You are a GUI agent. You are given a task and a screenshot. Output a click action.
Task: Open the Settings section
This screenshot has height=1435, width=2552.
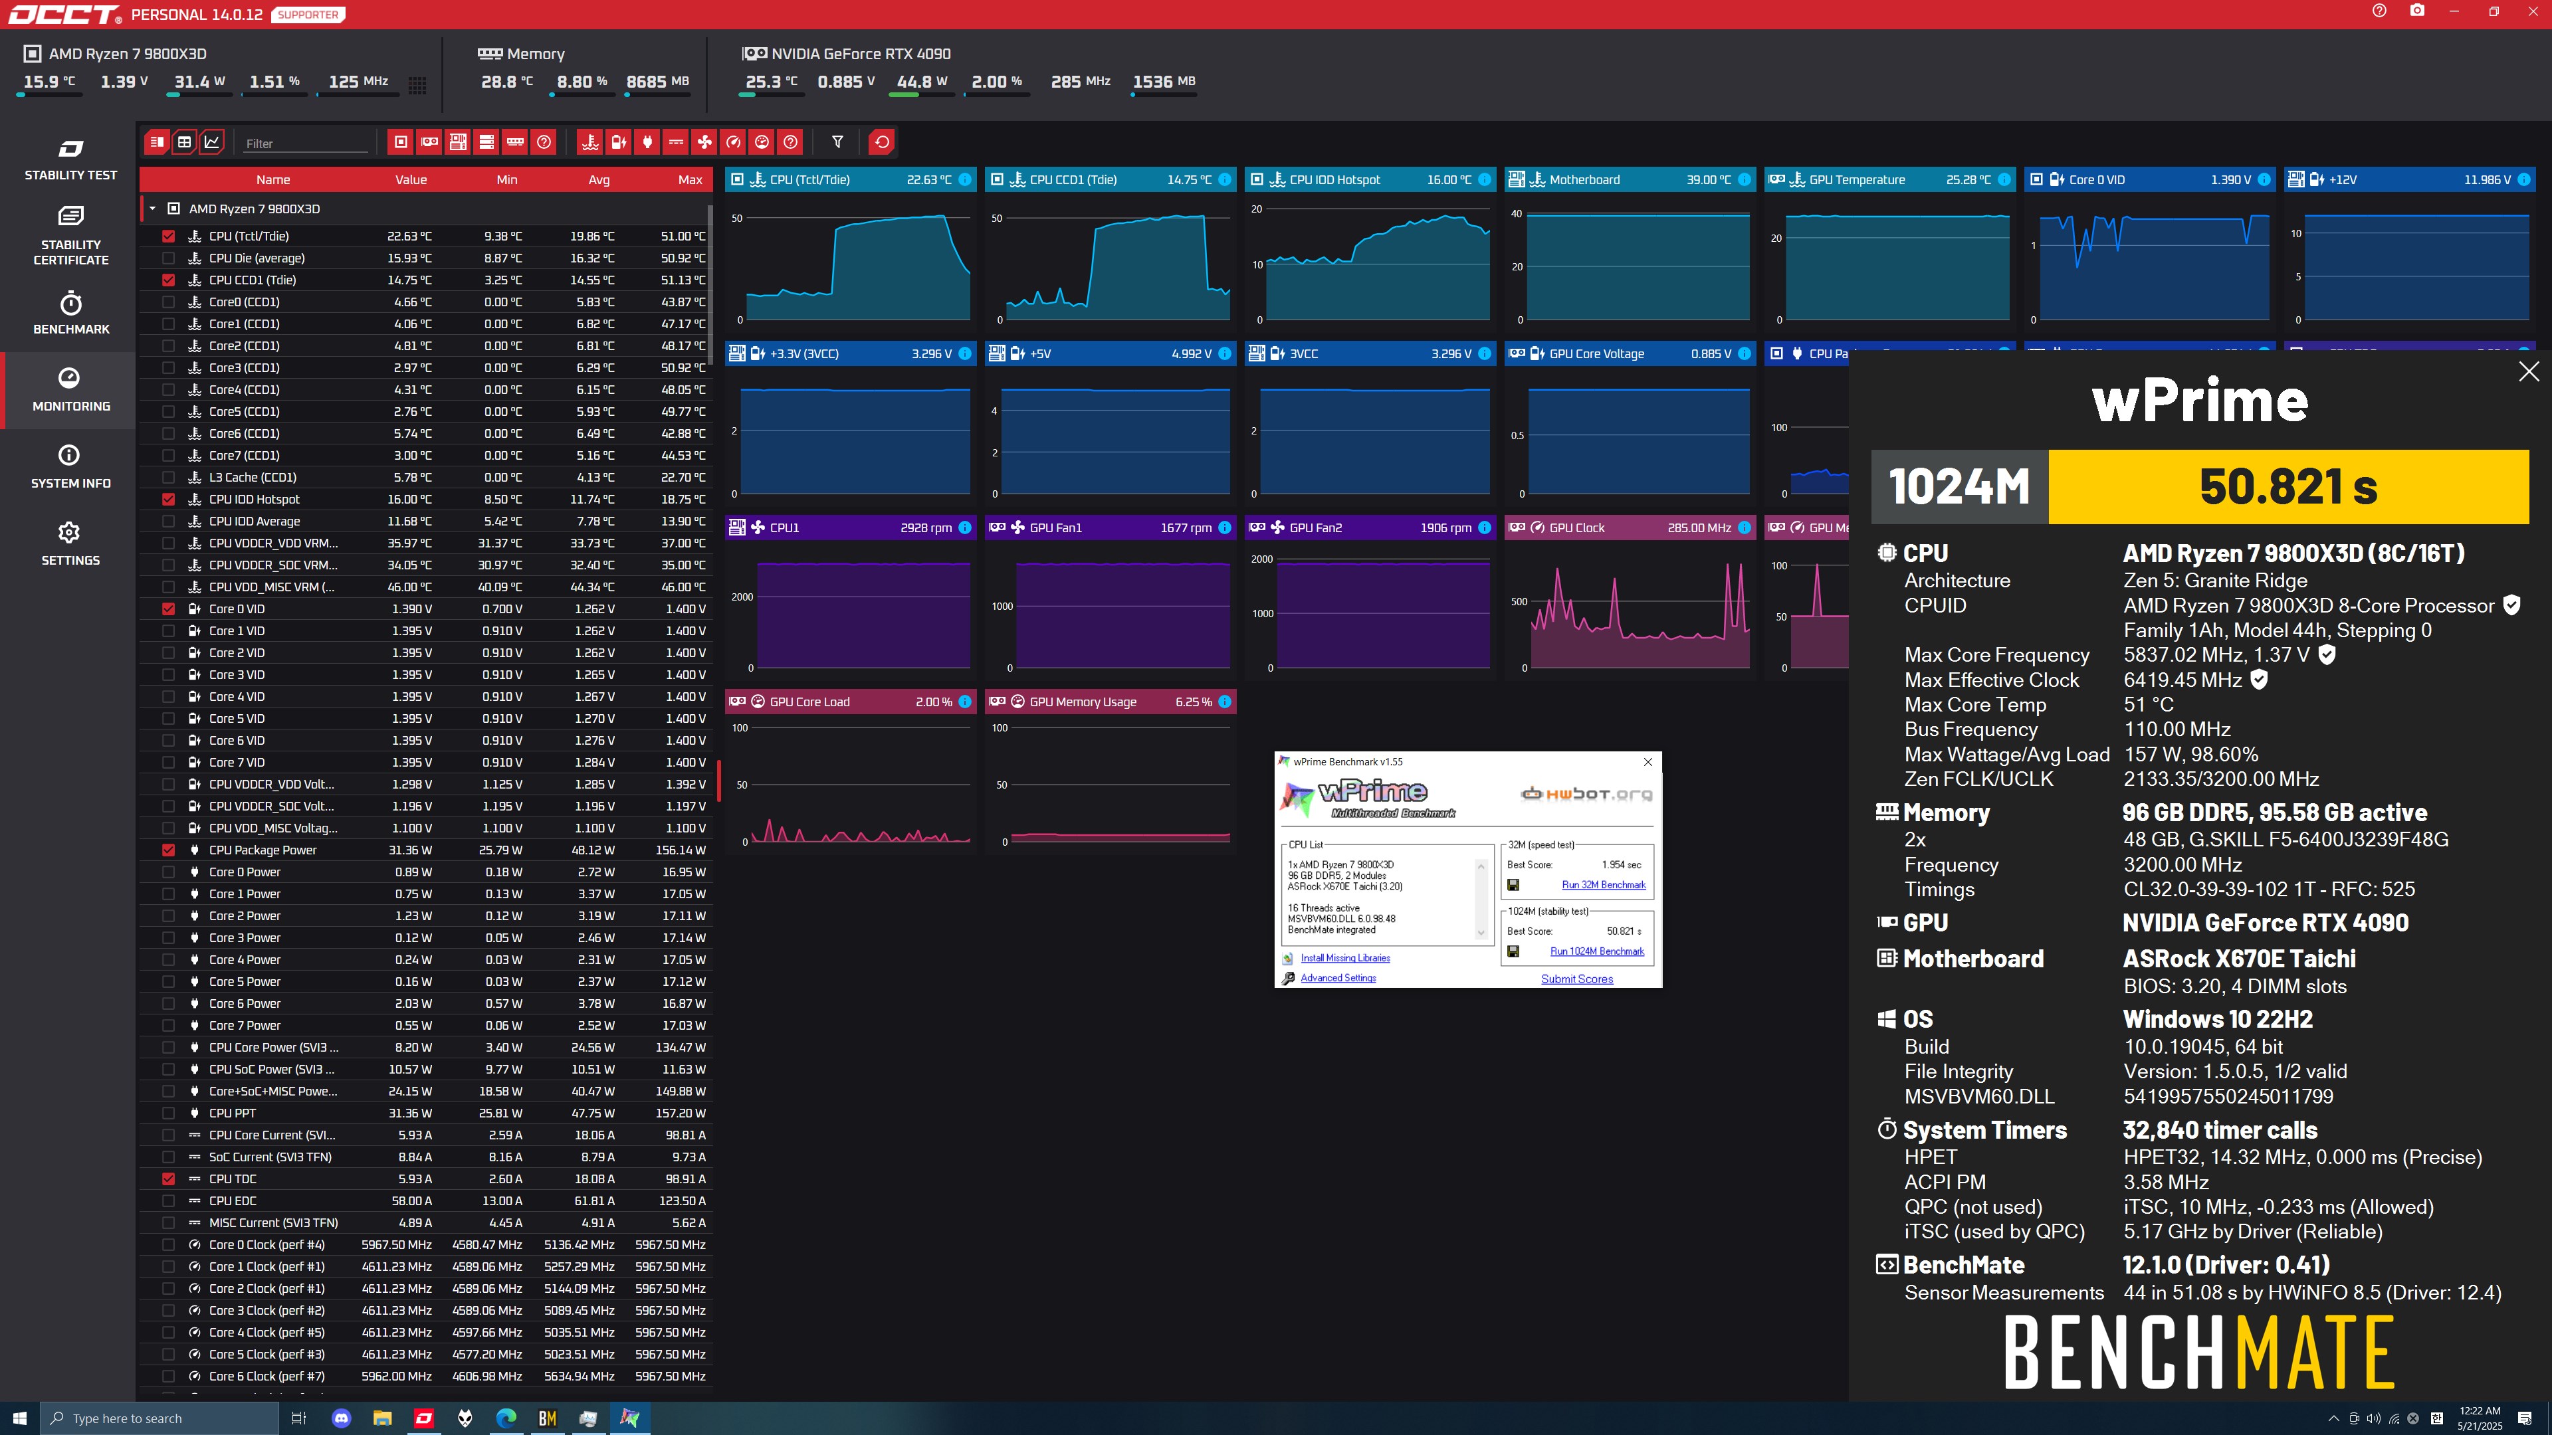pos(70,545)
